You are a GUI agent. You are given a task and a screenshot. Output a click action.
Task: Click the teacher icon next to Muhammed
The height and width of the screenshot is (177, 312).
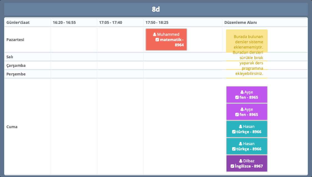click(154, 34)
